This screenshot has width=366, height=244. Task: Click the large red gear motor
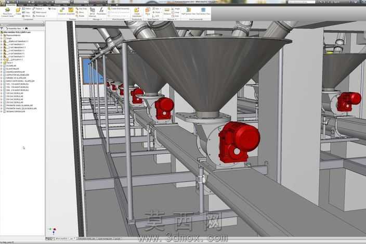click(239, 142)
